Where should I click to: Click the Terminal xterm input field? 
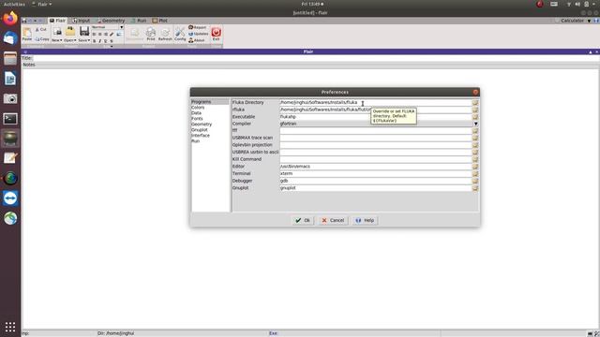click(375, 174)
